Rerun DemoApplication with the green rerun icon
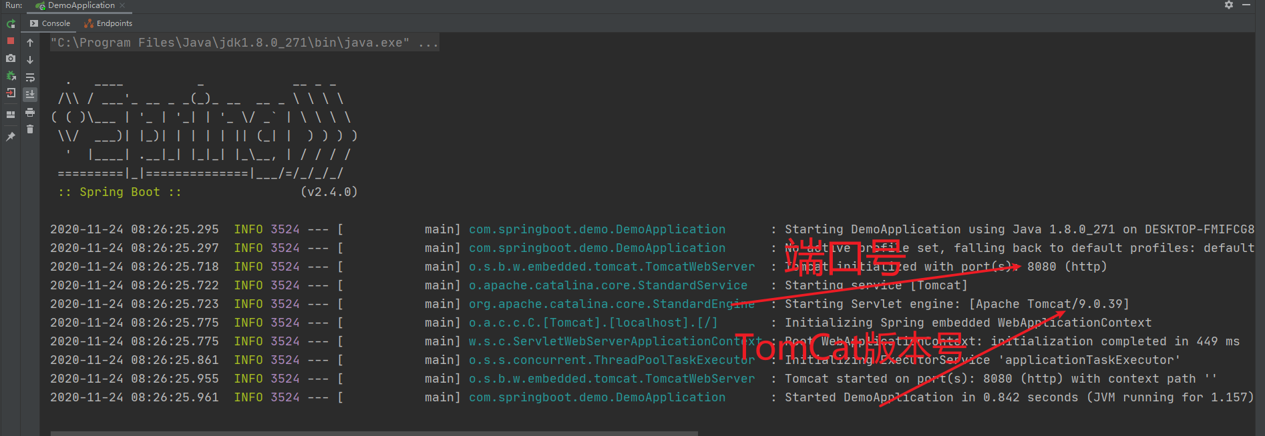 pyautogui.click(x=11, y=24)
